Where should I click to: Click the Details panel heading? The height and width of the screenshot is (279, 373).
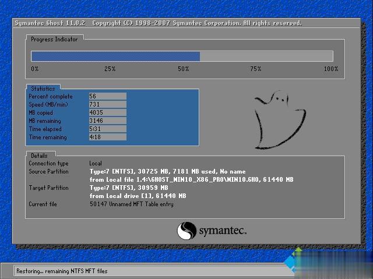click(x=39, y=156)
